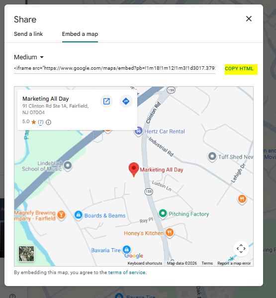Close the Share dialog
Viewport: 276px width, 298px height.
click(249, 18)
